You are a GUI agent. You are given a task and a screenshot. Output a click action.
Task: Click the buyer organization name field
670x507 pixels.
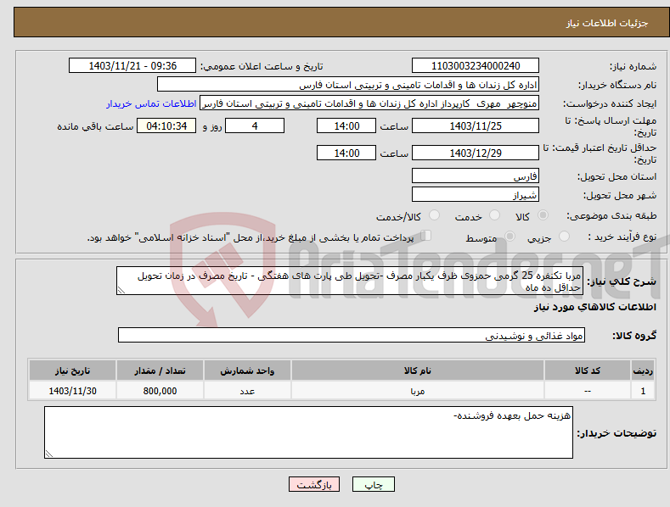click(x=348, y=85)
